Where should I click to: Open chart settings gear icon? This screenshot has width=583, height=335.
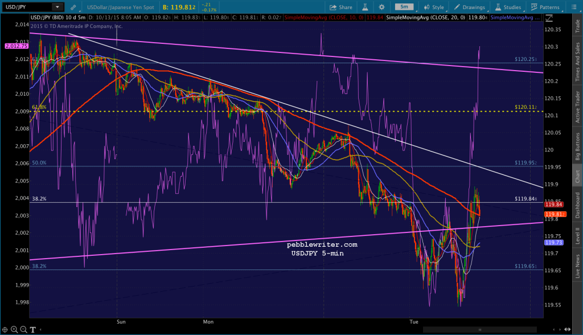(381, 7)
